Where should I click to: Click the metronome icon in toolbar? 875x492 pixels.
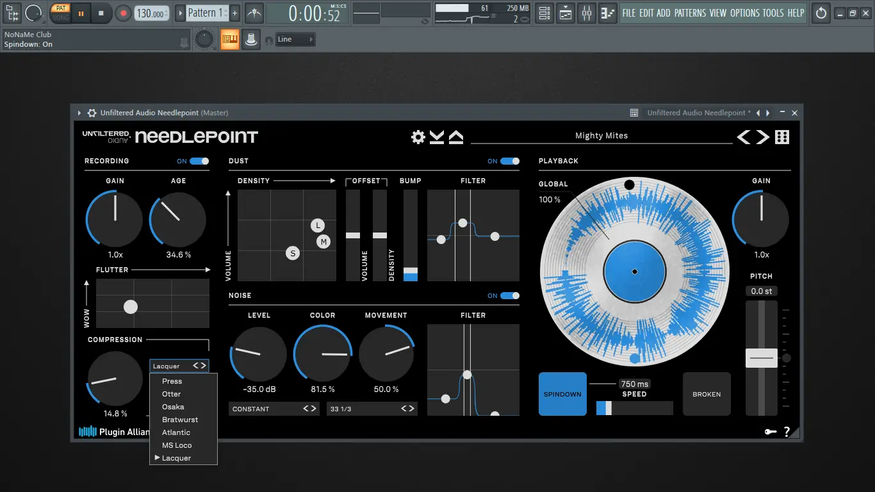254,13
